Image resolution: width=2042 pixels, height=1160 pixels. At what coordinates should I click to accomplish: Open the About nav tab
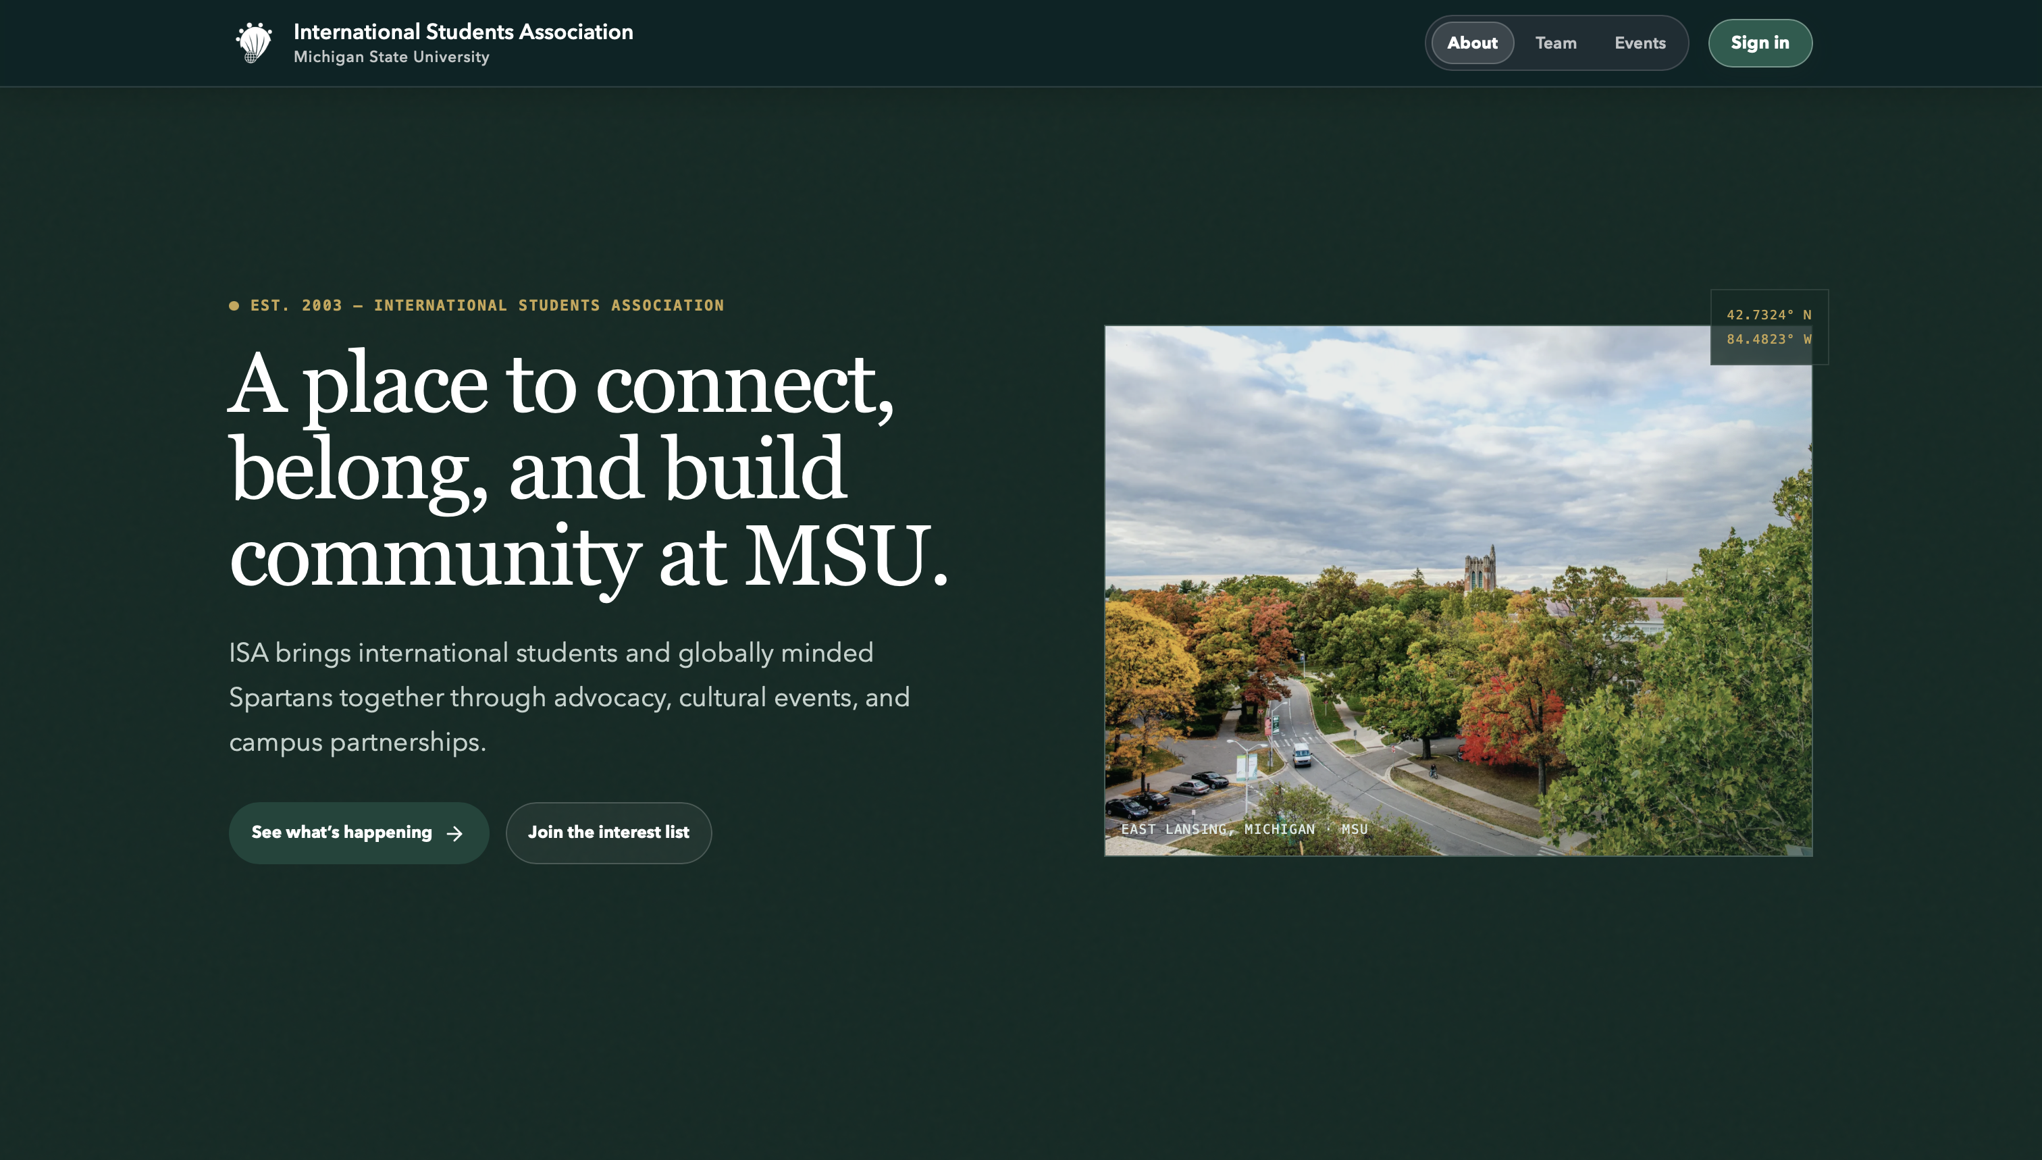tap(1472, 43)
